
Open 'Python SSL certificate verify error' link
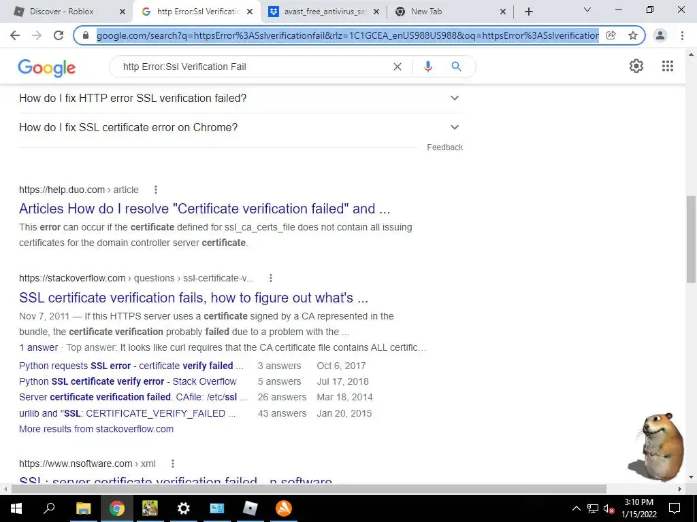coord(127,382)
